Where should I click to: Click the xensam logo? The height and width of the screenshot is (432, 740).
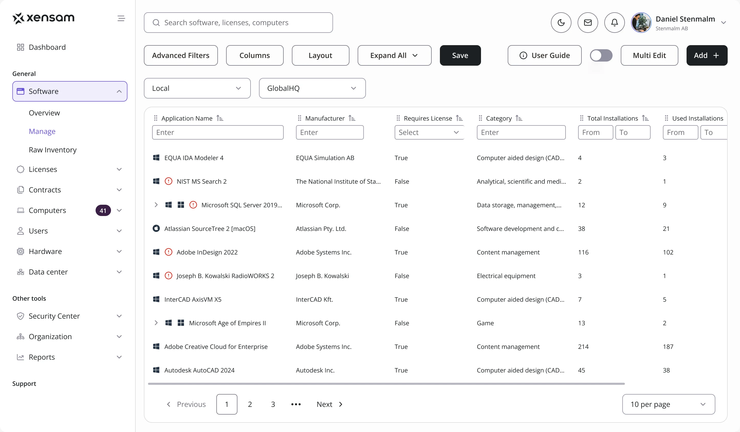[x=43, y=18]
